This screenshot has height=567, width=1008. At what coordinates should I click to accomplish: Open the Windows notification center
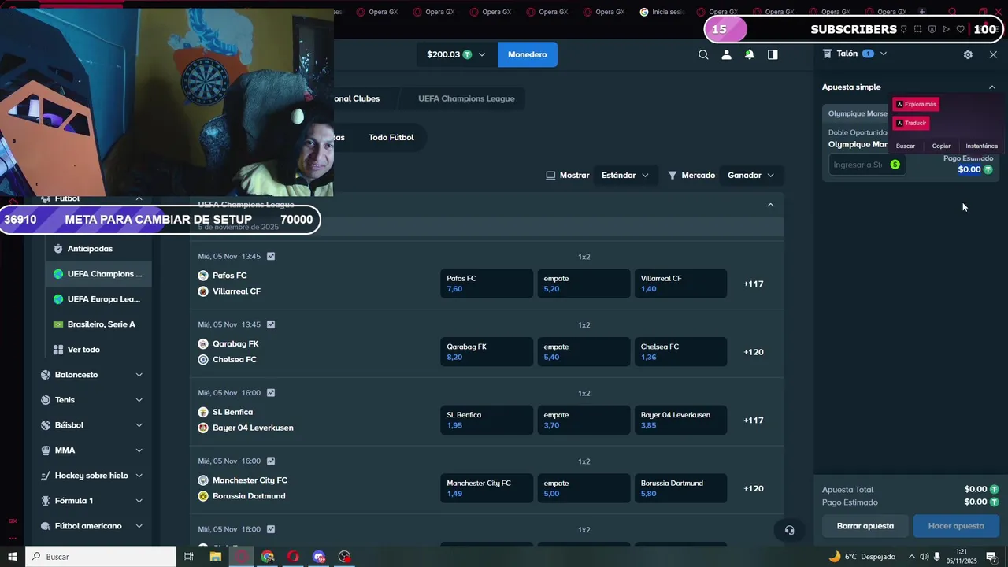(x=991, y=557)
